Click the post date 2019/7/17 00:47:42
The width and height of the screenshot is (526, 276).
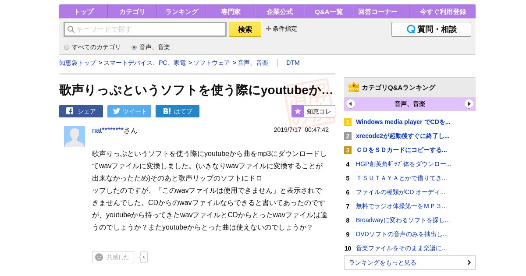click(x=301, y=130)
